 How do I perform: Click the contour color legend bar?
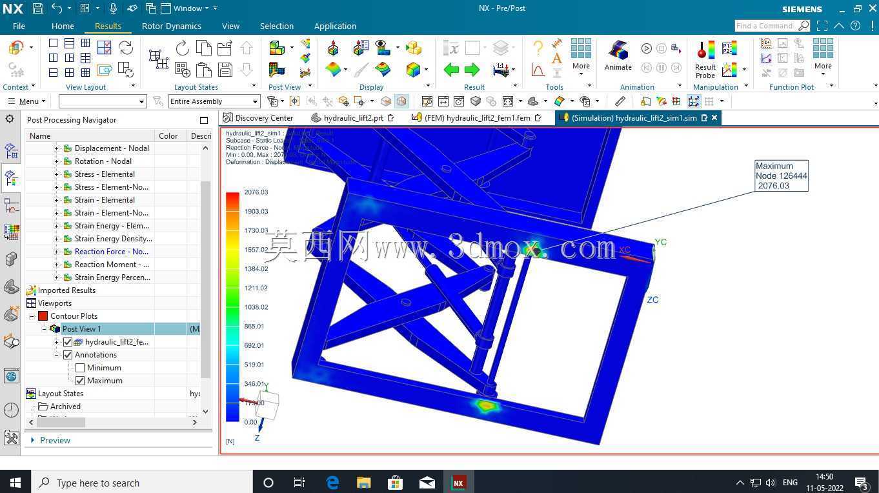coord(232,307)
